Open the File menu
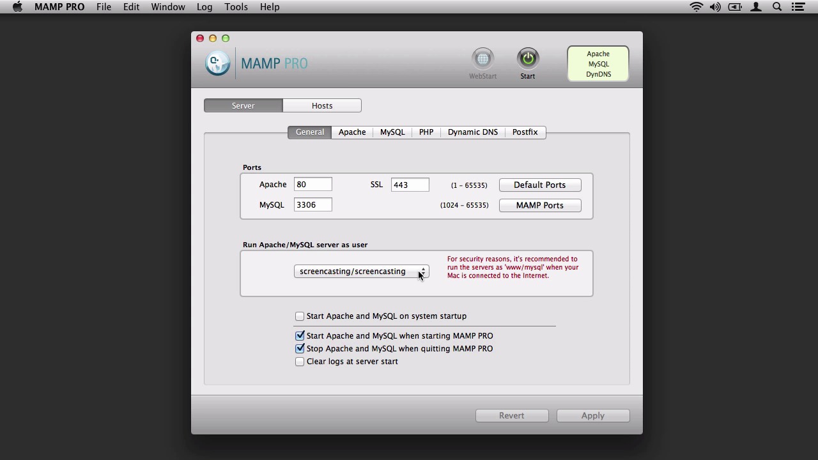Screen dimensions: 818x460 (x=104, y=7)
